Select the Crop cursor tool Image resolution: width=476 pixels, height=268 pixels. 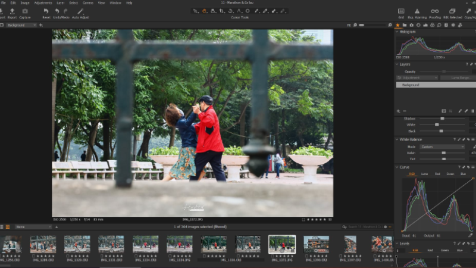tap(222, 11)
